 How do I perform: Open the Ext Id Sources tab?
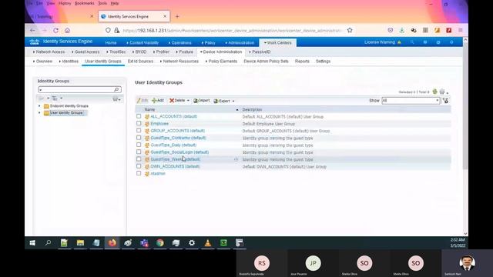point(140,62)
